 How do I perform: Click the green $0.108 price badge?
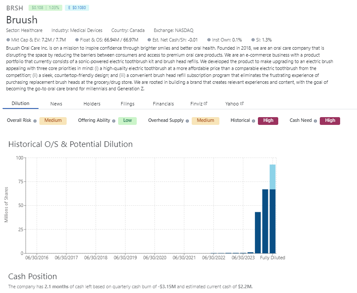click(45, 8)
